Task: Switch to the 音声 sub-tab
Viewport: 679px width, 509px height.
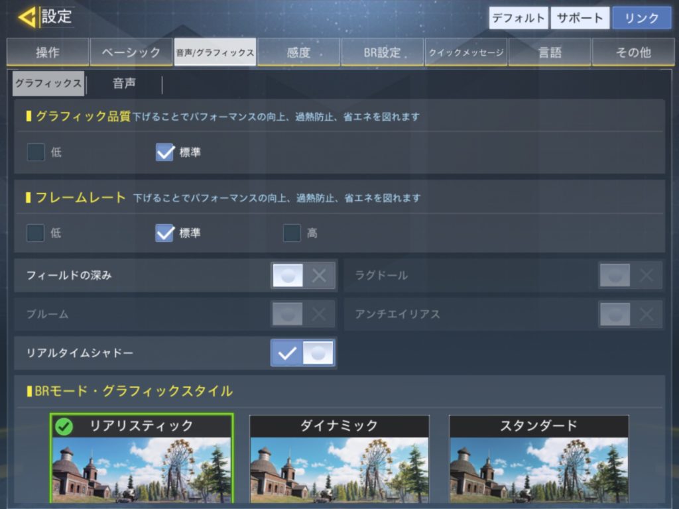Action: coord(124,83)
